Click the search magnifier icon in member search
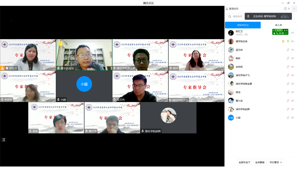The width and height of the screenshot is (297, 185). coord(230,16)
